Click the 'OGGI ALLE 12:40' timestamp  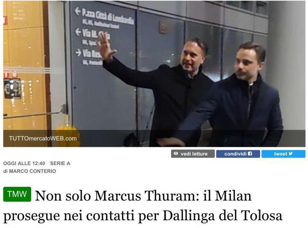coord(24,163)
